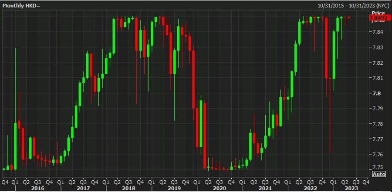Click the Price axis header label
This screenshot has width=392, height=192.
coord(378,13)
